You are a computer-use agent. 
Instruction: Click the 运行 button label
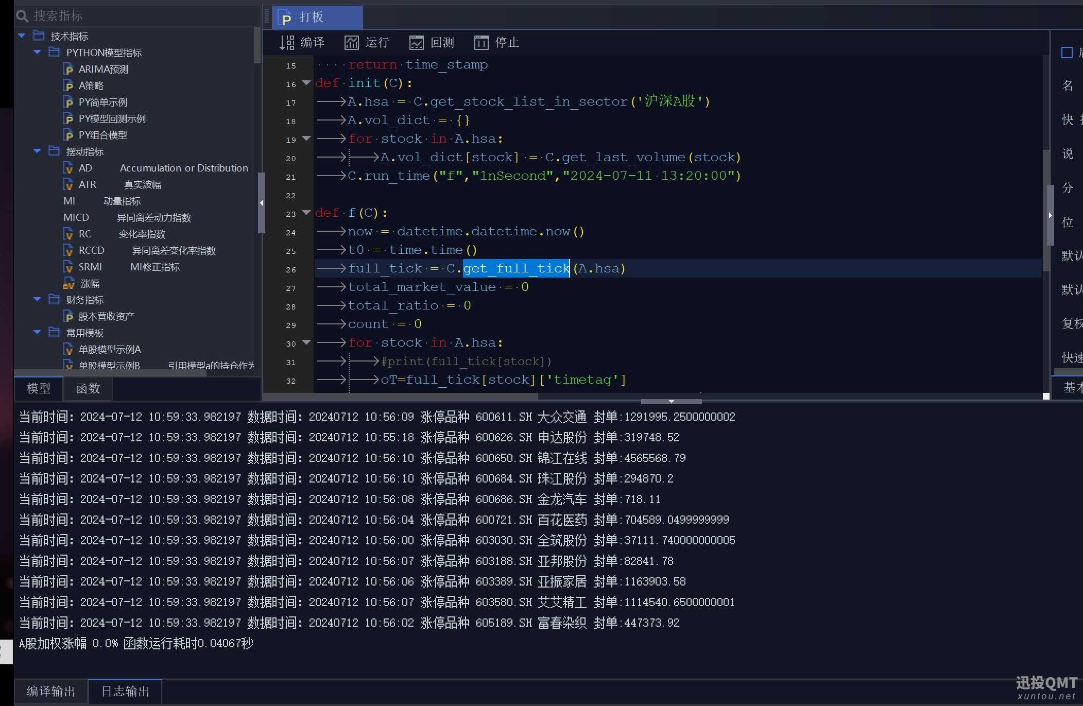(x=377, y=42)
